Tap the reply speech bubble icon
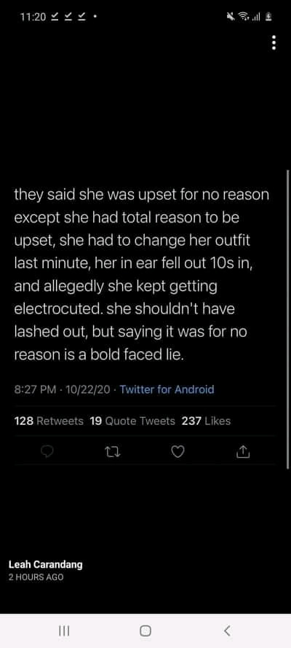Image resolution: width=291 pixels, height=648 pixels. coord(48,452)
